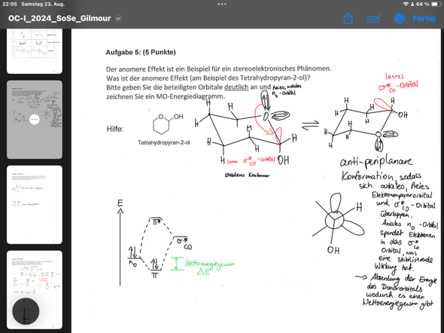
Task: Select the third page thumbnail in sidebar
Action: point(35,205)
